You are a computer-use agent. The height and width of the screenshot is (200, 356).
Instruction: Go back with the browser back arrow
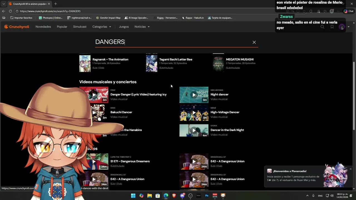4,11
